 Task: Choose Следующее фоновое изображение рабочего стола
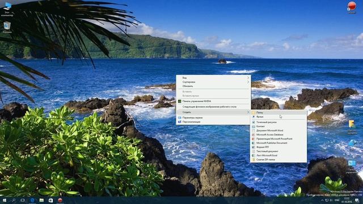coord(213,107)
